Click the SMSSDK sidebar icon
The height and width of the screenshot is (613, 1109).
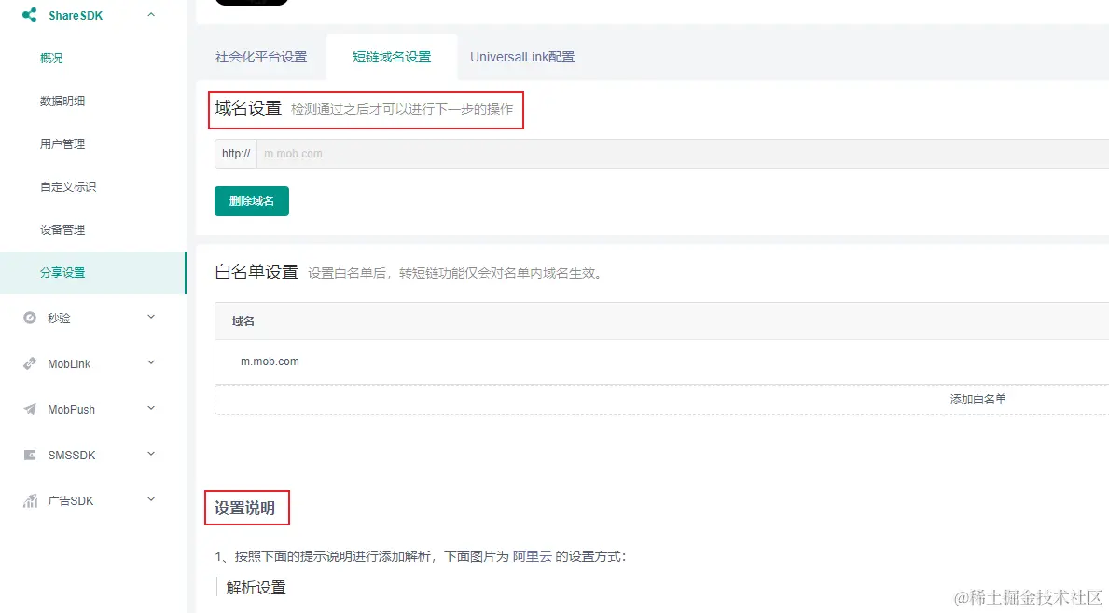[x=30, y=455]
